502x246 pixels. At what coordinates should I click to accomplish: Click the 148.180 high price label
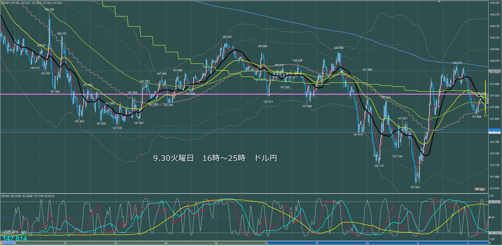point(49,9)
